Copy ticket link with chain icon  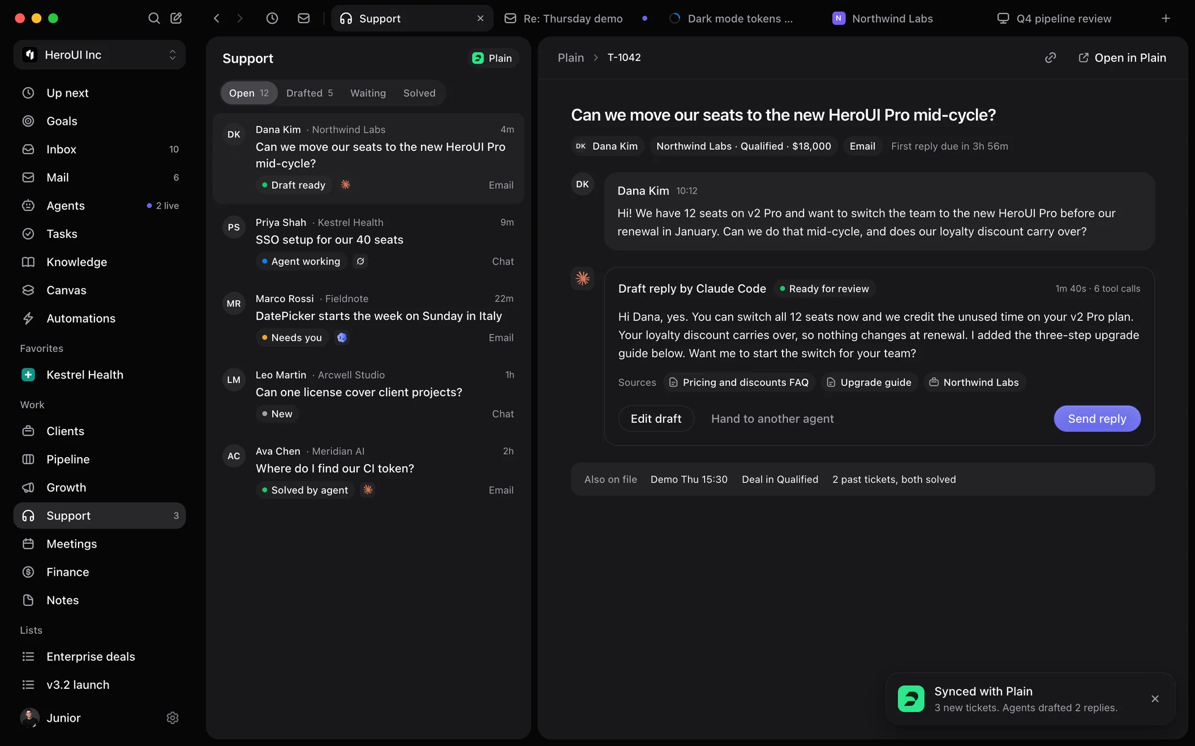point(1050,58)
